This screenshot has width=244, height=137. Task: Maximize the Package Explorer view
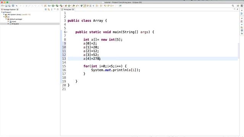(x=58, y=10)
